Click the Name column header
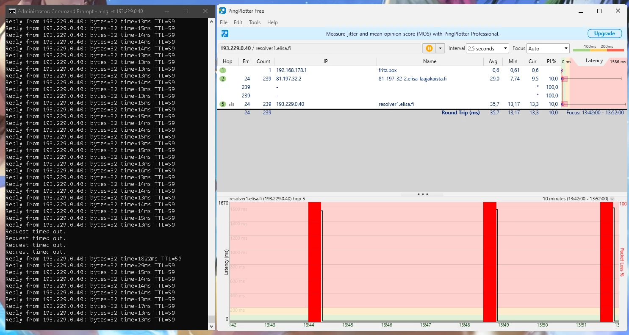Viewport: 629px width, 335px height. (429, 61)
